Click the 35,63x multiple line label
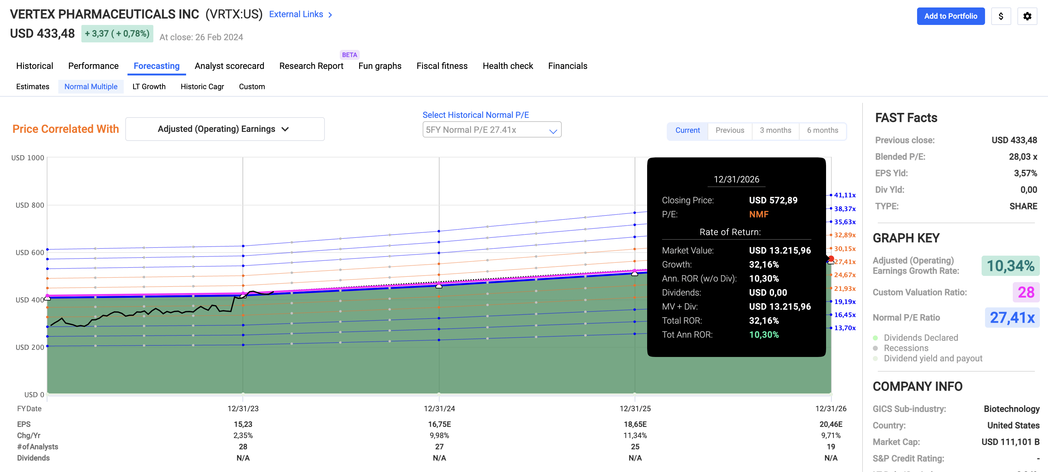The width and height of the screenshot is (1048, 472). pyautogui.click(x=845, y=222)
